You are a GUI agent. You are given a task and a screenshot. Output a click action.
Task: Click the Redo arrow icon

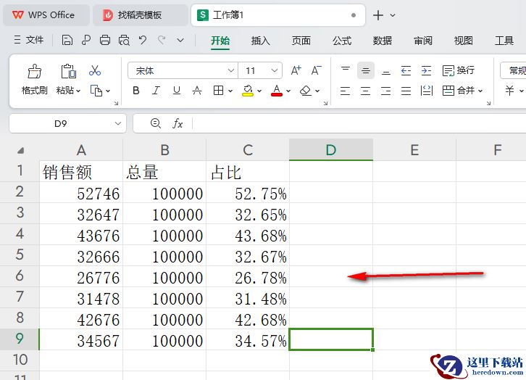tap(162, 41)
